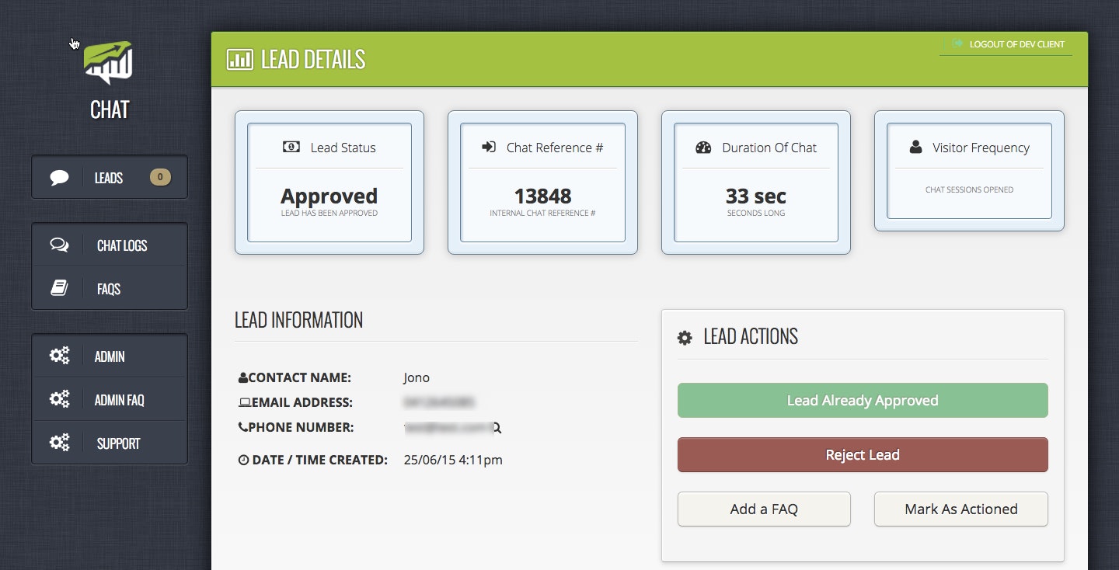Open the Admin menu item
1119x570 pixels.
(110, 356)
